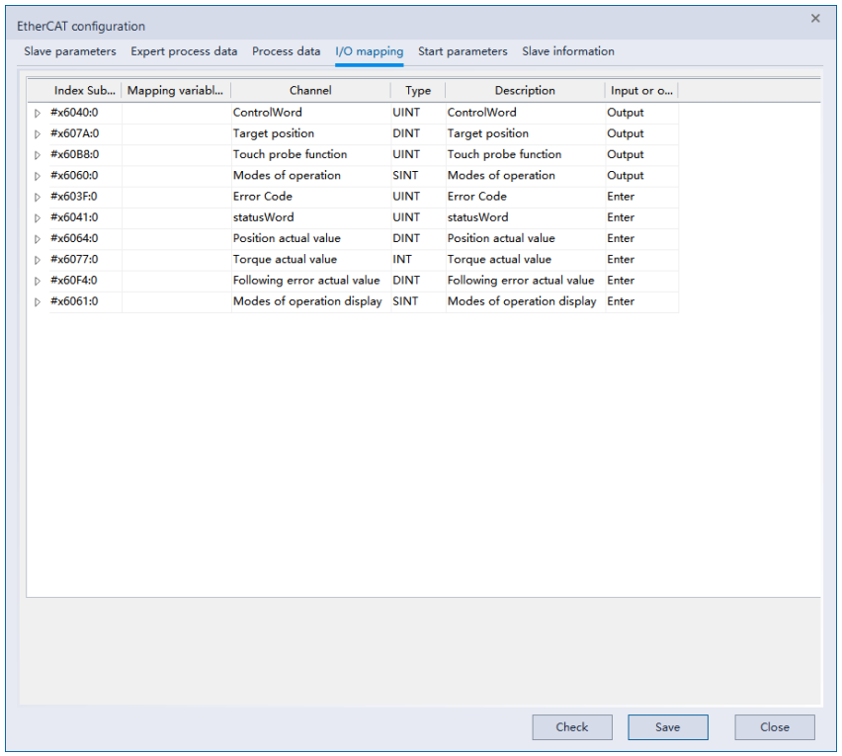Expand the #x60B8:0 Touch probe row
Screen dimensions: 842x756
click(38, 155)
